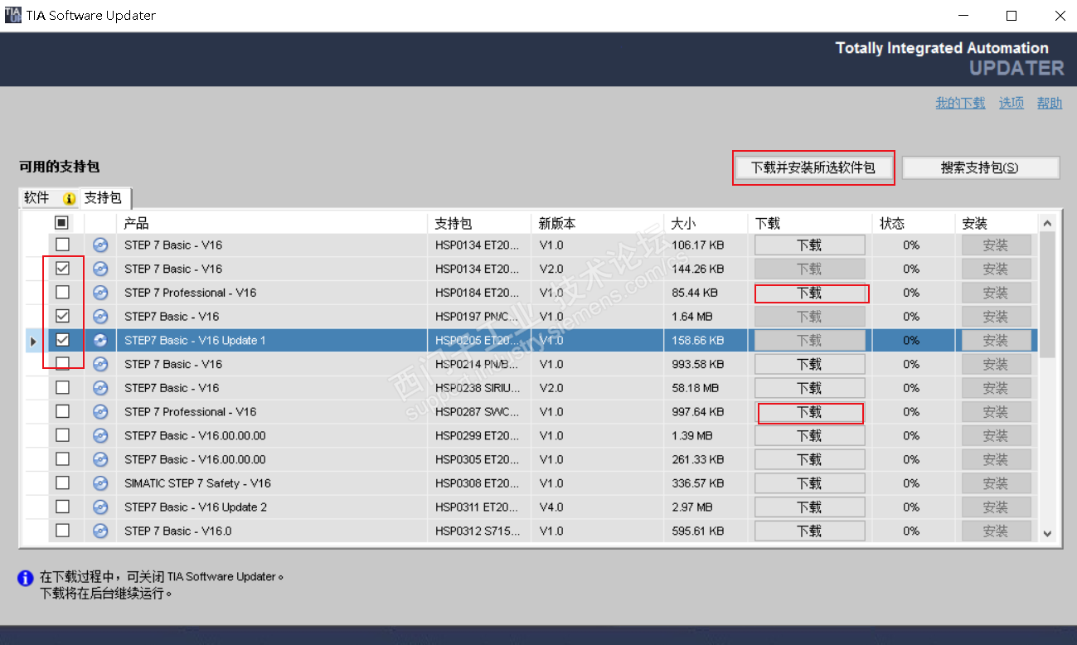Image resolution: width=1077 pixels, height=645 pixels.
Task: Click the disc icon of the HSP0287 row
Action: point(100,412)
